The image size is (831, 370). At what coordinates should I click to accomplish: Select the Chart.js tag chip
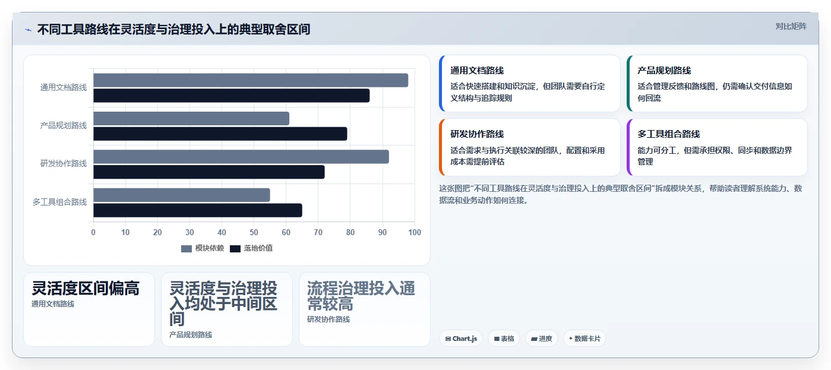(x=461, y=339)
